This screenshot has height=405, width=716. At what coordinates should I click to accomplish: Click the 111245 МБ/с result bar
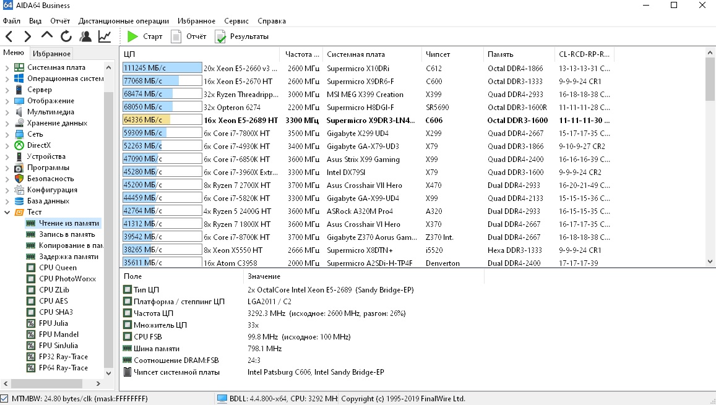[162, 68]
